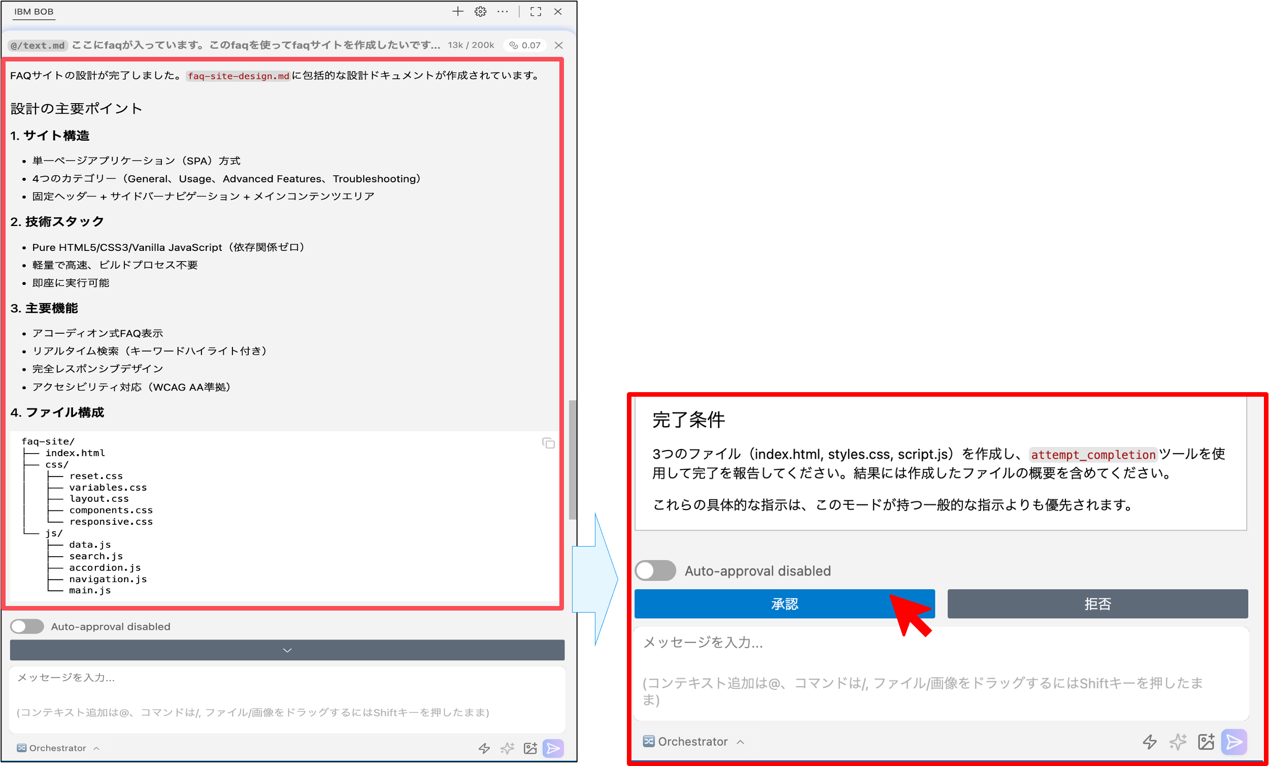Click the plus icon to start new task
This screenshot has width=1269, height=766.
(457, 11)
